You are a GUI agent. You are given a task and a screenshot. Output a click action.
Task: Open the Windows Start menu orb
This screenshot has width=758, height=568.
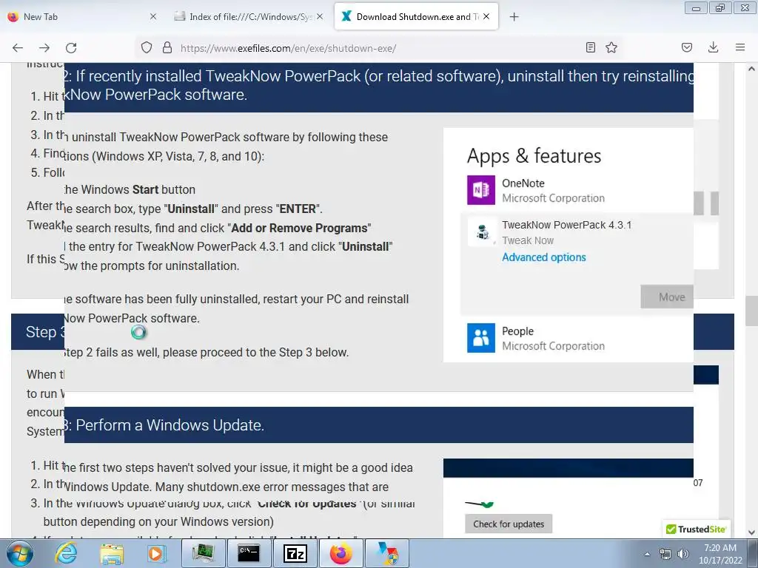(x=20, y=553)
